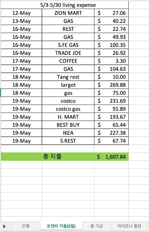Screen dimensions: 149x232
Task: Click the 104.63 GAS amount cell
Action: pyautogui.click(x=111, y=69)
